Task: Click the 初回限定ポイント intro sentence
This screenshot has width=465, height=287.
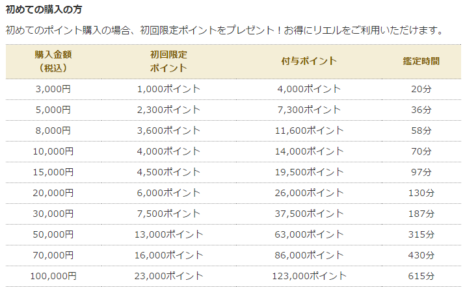Action: click(x=224, y=30)
